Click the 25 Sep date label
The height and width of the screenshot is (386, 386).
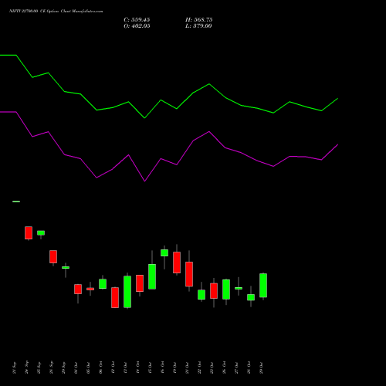[x=39, y=368]
